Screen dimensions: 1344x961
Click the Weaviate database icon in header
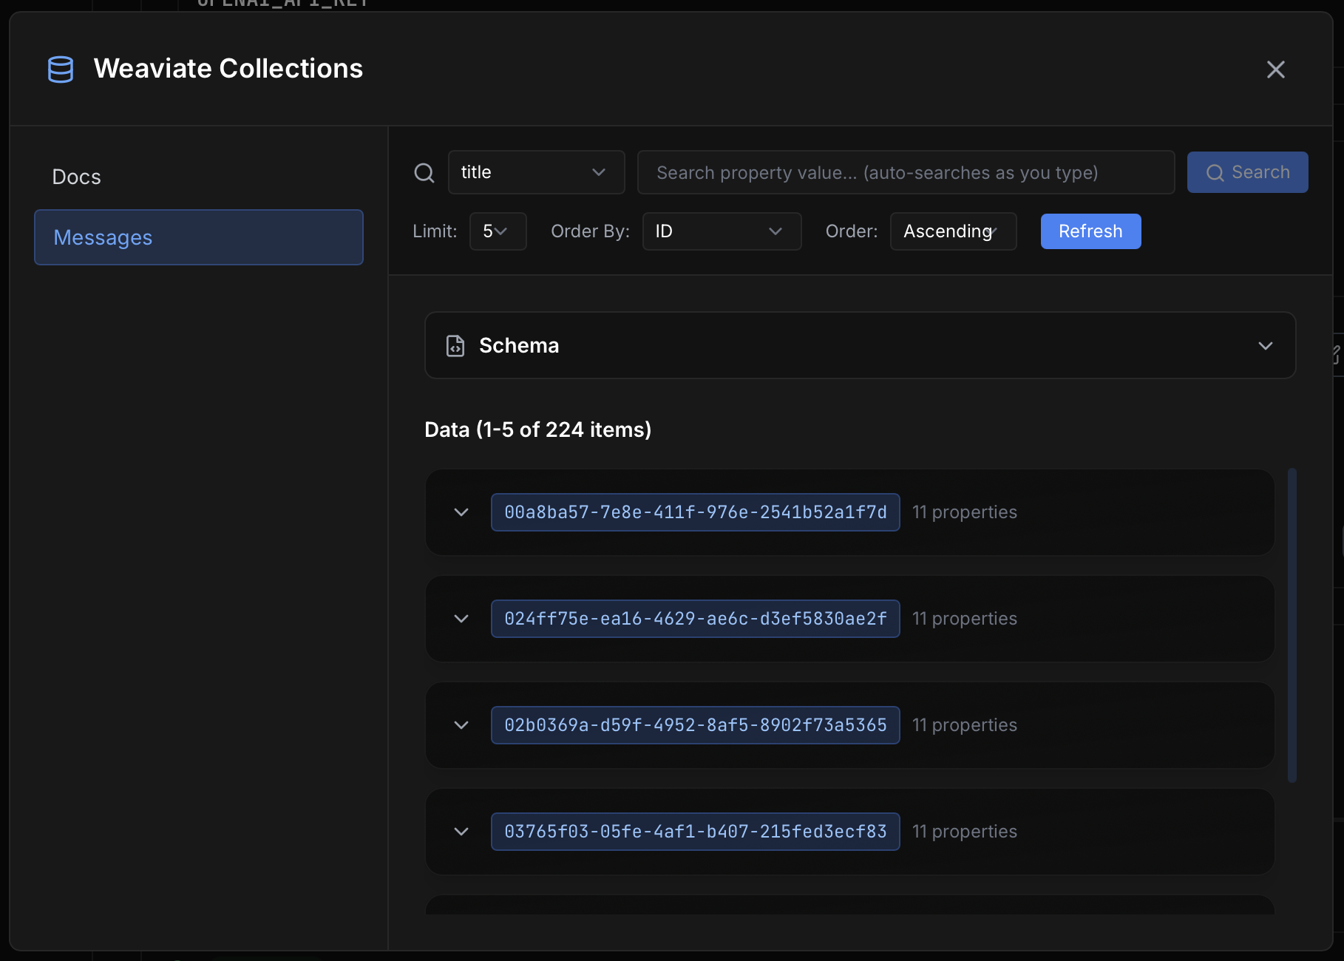pos(61,69)
